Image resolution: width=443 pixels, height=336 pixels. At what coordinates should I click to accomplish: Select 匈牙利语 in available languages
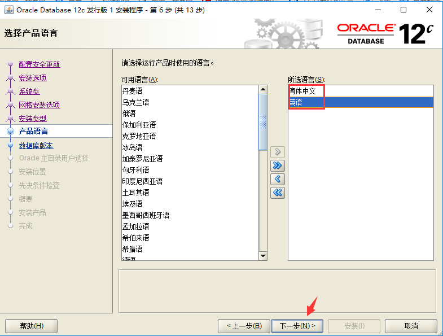point(190,171)
